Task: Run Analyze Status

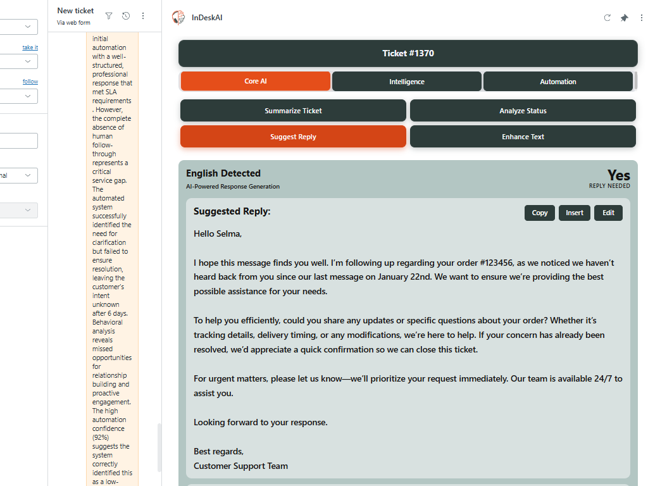Action: [523, 111]
